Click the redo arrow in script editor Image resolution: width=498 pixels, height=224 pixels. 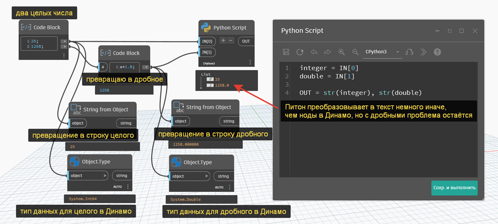point(327,52)
